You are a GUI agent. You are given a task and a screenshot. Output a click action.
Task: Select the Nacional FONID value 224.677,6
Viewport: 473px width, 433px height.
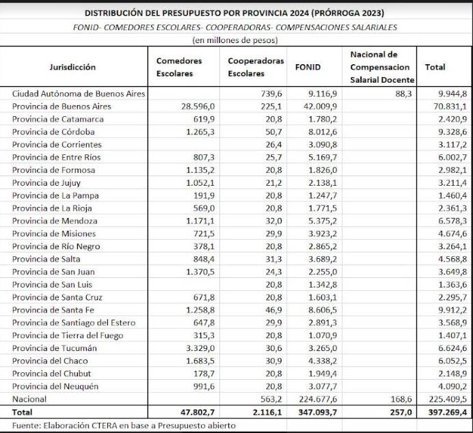click(x=316, y=400)
